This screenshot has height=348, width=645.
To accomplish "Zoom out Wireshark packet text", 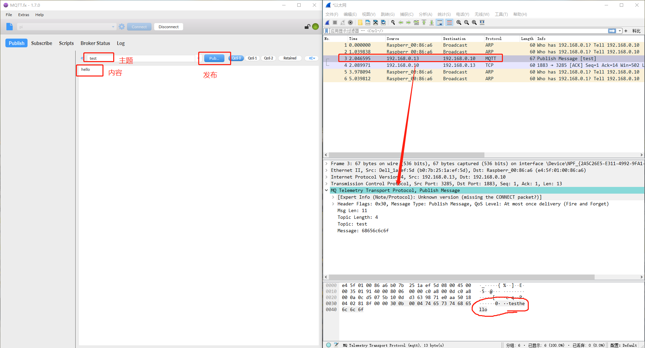I will 467,22.
